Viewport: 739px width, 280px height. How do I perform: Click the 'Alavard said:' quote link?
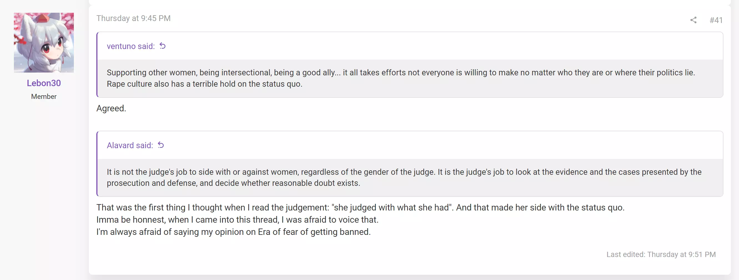pos(130,145)
